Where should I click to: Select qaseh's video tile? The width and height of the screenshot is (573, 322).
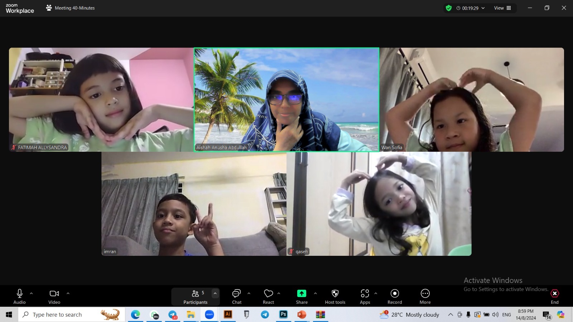[x=379, y=204]
